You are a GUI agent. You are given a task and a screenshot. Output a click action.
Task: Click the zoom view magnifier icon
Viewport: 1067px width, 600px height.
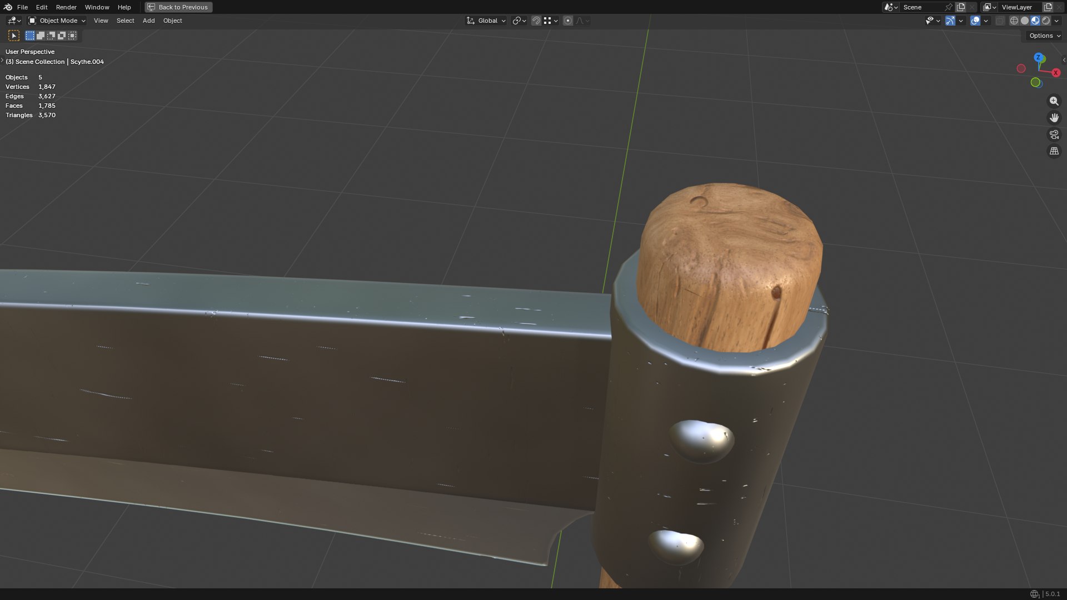pyautogui.click(x=1054, y=101)
